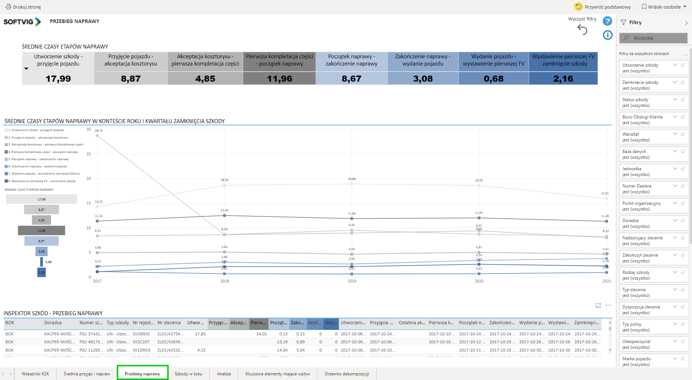Switch to the Szkody w toku tab
Screen dimensions: 692x380
click(188, 374)
